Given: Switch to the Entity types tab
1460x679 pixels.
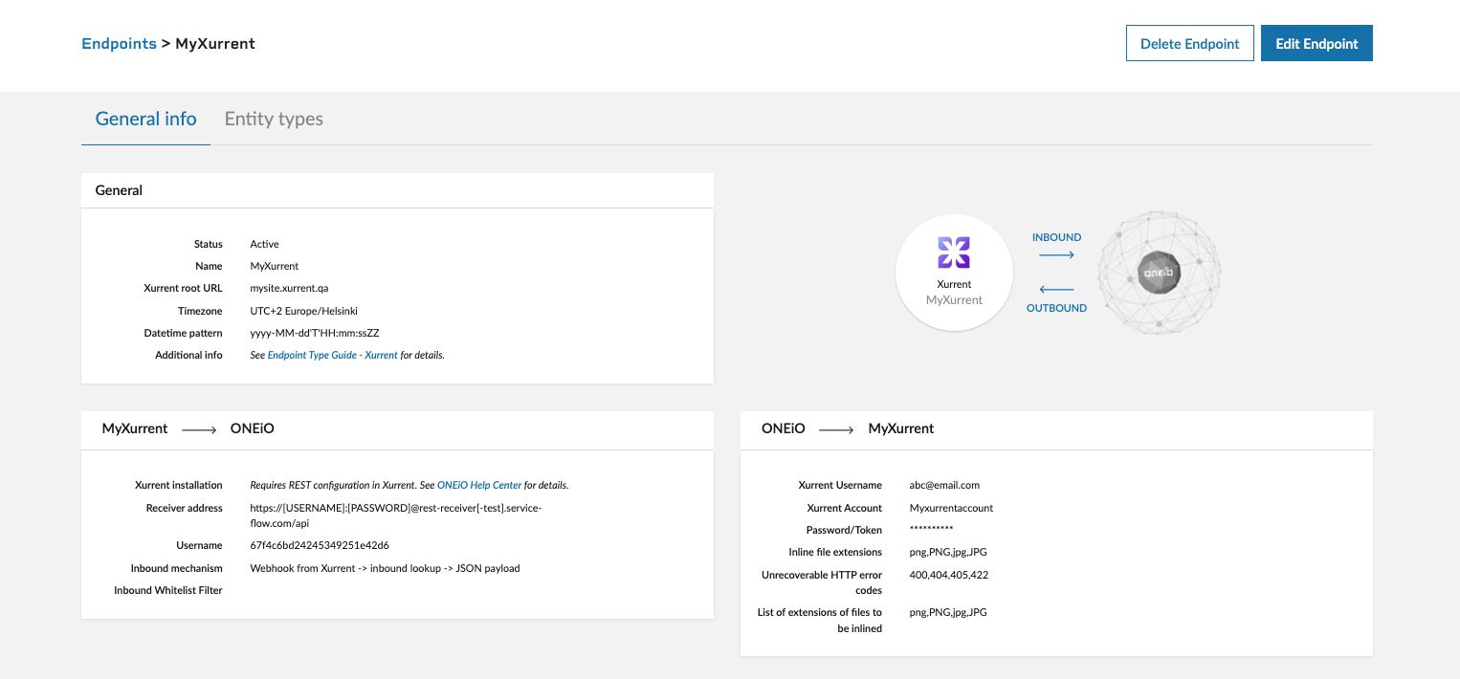Looking at the screenshot, I should pyautogui.click(x=274, y=119).
